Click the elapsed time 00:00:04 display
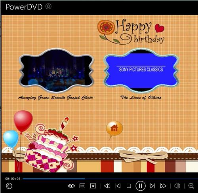Viewport: 198px width, 193px height. (x=13, y=179)
